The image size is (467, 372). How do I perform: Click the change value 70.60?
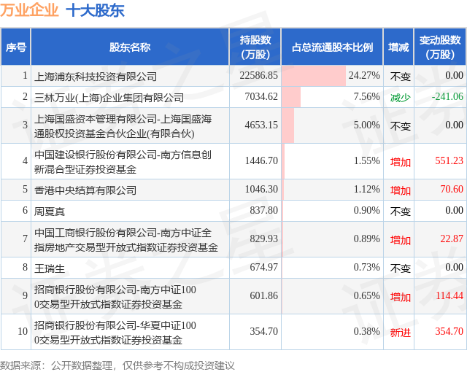[x=452, y=189]
